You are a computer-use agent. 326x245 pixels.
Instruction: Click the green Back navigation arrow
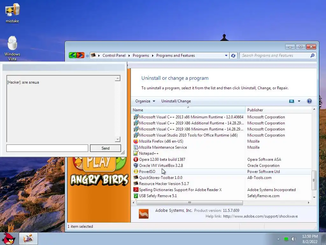coord(73,55)
